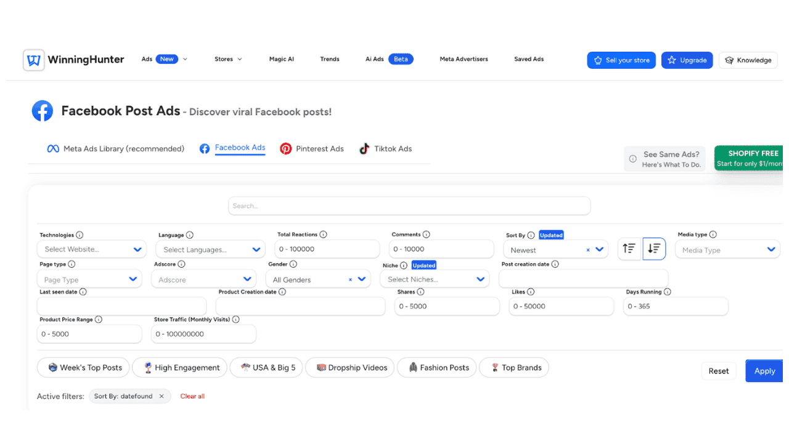This screenshot has width=789, height=443.
Task: Remove the Sort By datefound filter chip
Action: pyautogui.click(x=162, y=396)
